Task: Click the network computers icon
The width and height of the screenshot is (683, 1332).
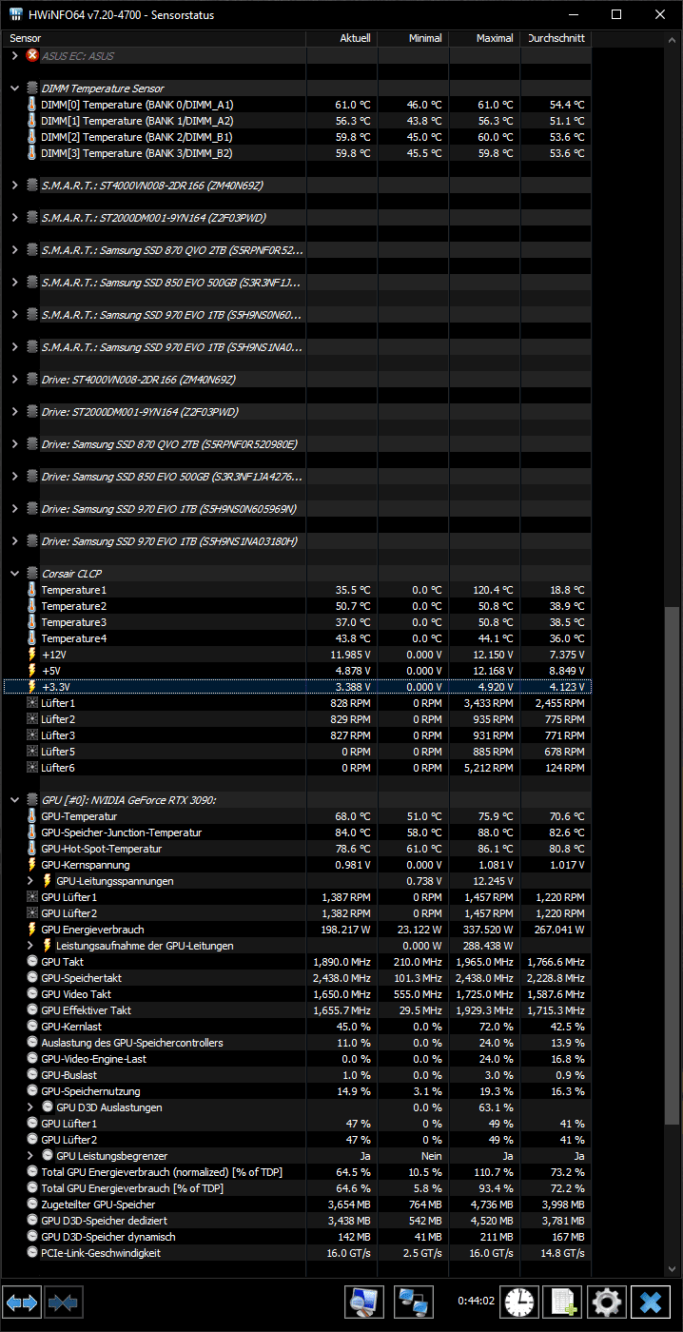Action: 414,1302
